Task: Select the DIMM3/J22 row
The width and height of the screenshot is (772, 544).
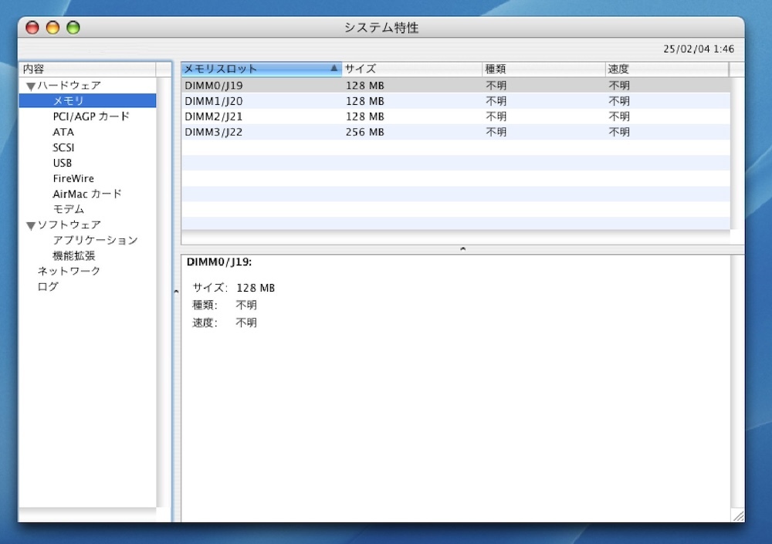Action: [455, 132]
